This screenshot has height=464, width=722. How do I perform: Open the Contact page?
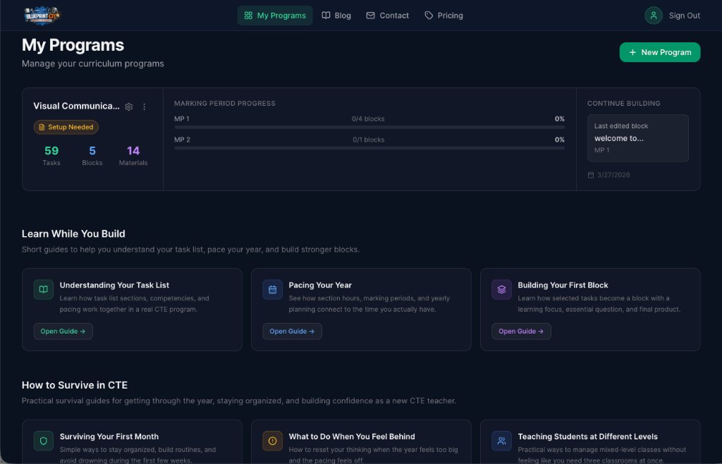pos(387,16)
